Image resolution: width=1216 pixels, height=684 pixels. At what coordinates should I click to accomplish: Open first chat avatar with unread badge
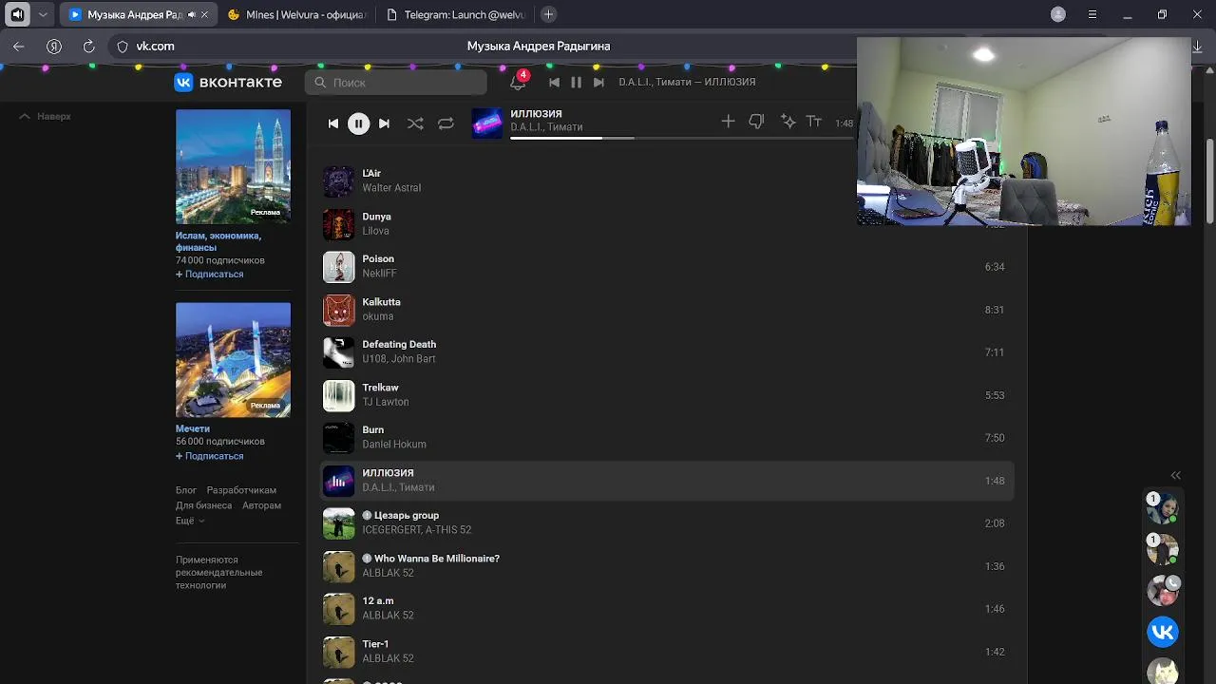tap(1163, 507)
